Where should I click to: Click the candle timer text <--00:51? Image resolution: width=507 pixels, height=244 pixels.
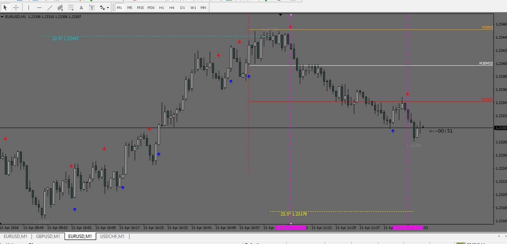[441, 131]
